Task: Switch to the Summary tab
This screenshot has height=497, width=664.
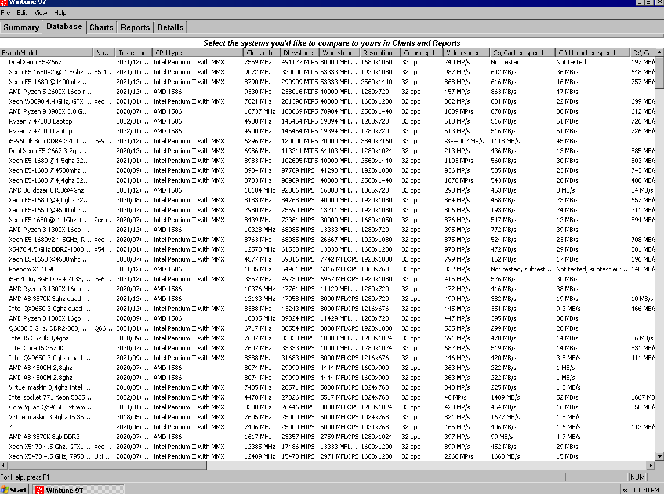Action: (21, 27)
